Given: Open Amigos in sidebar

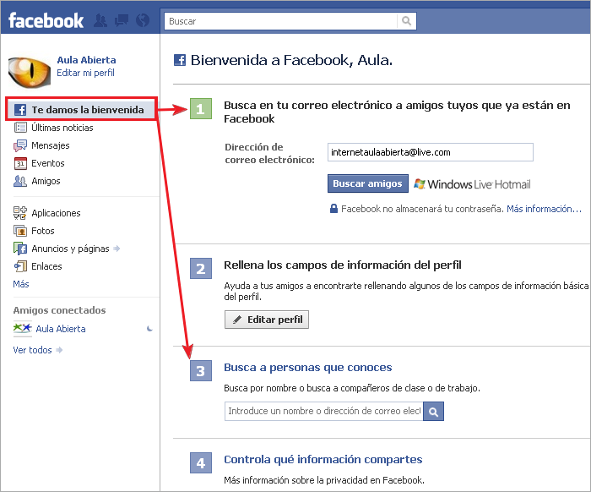Looking at the screenshot, I should pyautogui.click(x=46, y=181).
